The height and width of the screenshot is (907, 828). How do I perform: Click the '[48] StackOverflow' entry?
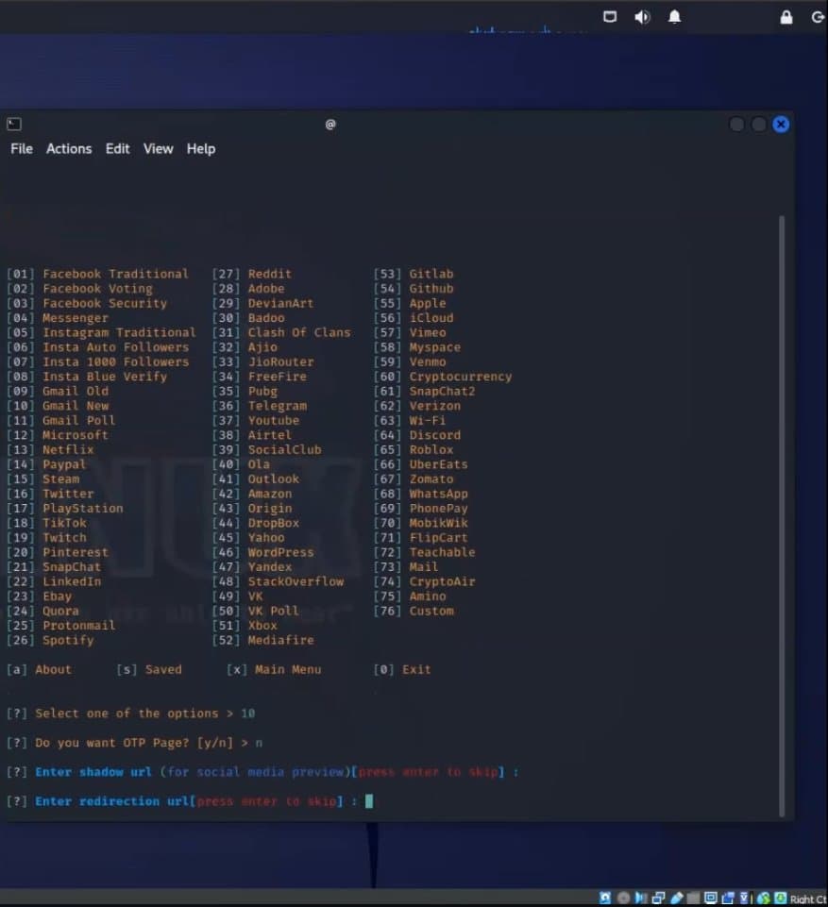[279, 581]
